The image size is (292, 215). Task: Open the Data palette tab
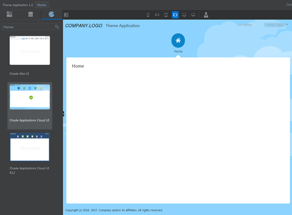31,14
